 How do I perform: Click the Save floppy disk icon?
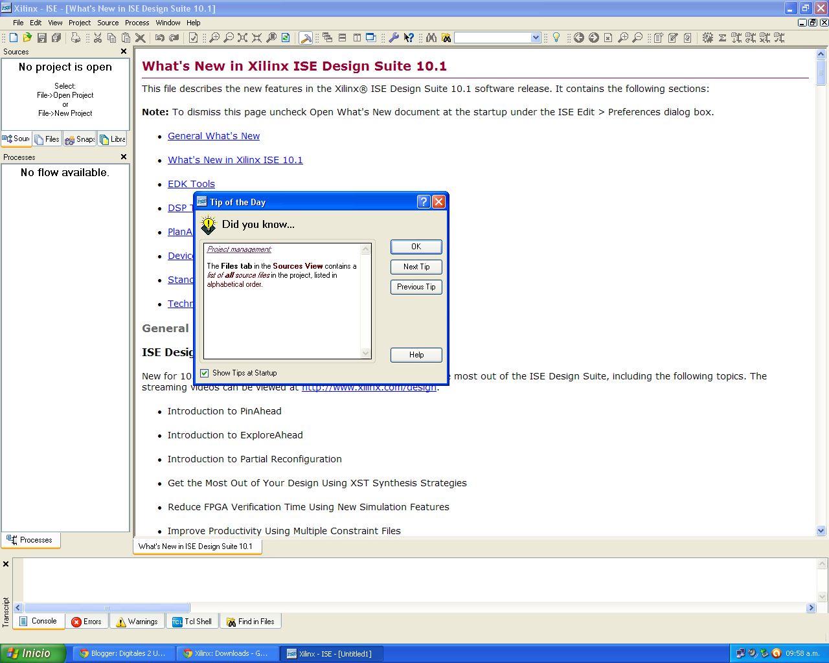42,38
